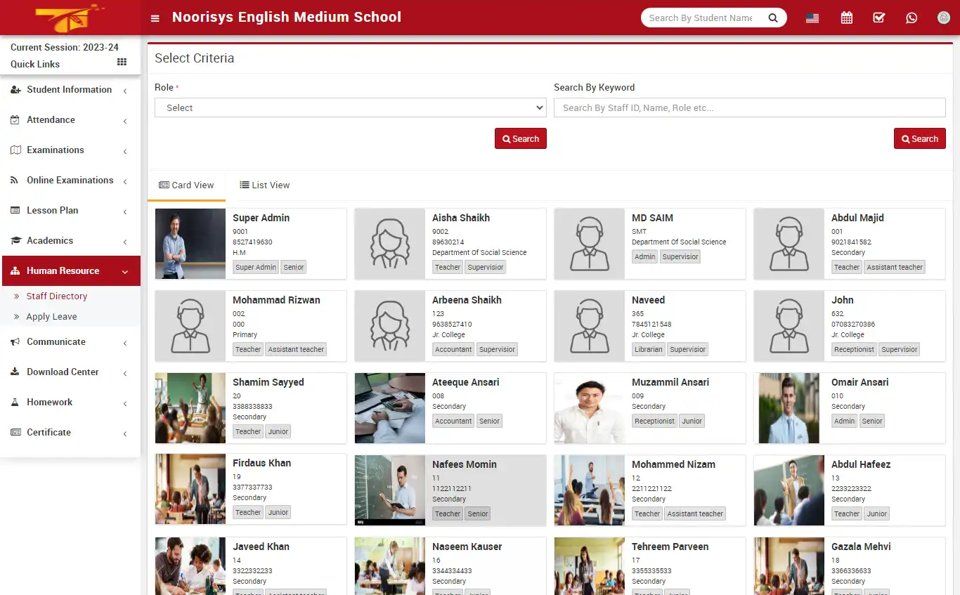960x595 pixels.
Task: Open the calendar icon in the header
Action: (x=846, y=17)
